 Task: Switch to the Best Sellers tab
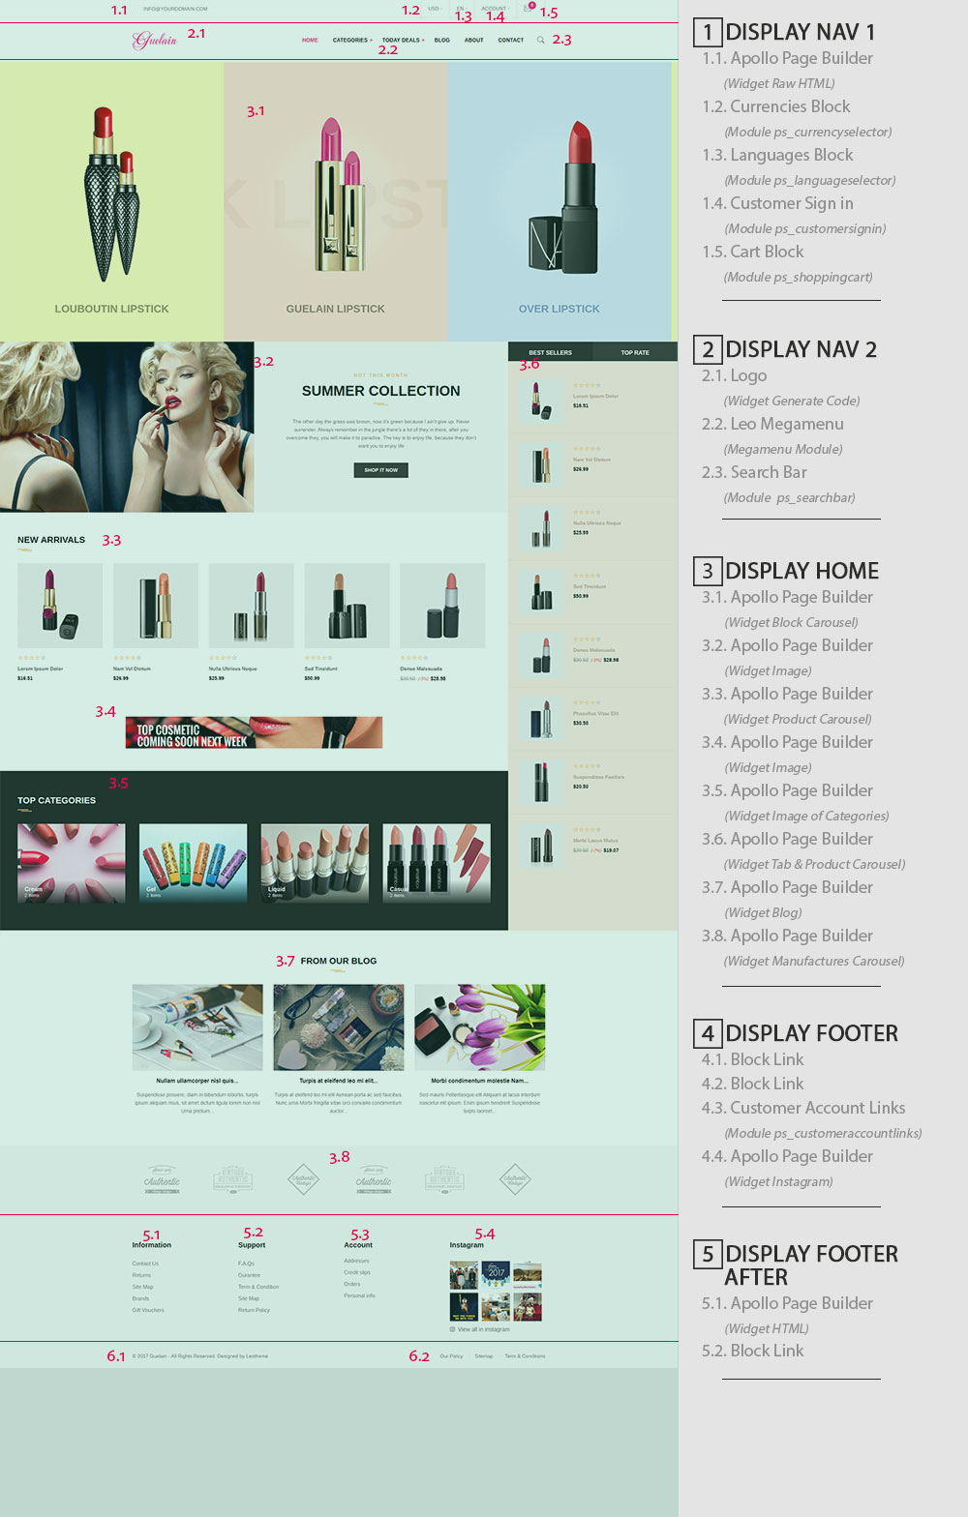551,352
